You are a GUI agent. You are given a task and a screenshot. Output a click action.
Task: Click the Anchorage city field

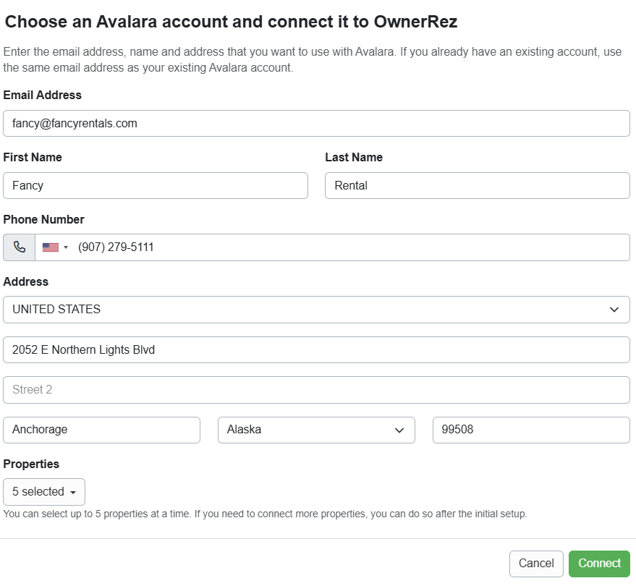coord(101,430)
